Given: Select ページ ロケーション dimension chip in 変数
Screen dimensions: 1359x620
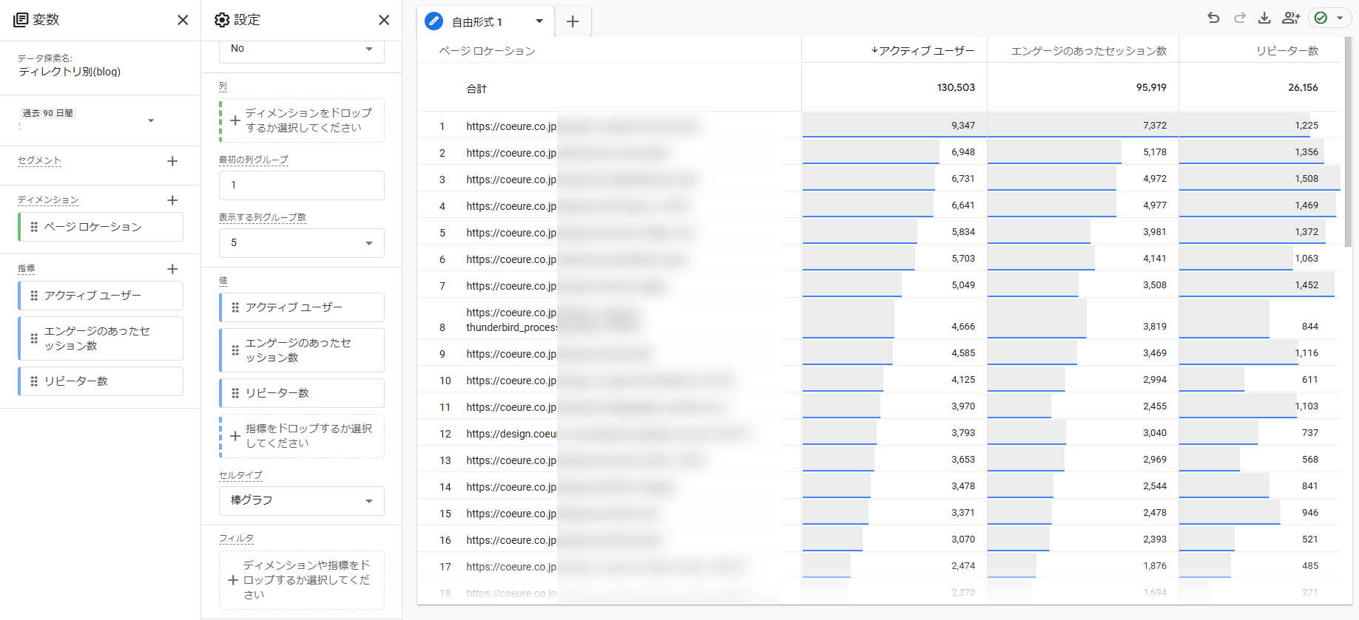Looking at the screenshot, I should (101, 227).
